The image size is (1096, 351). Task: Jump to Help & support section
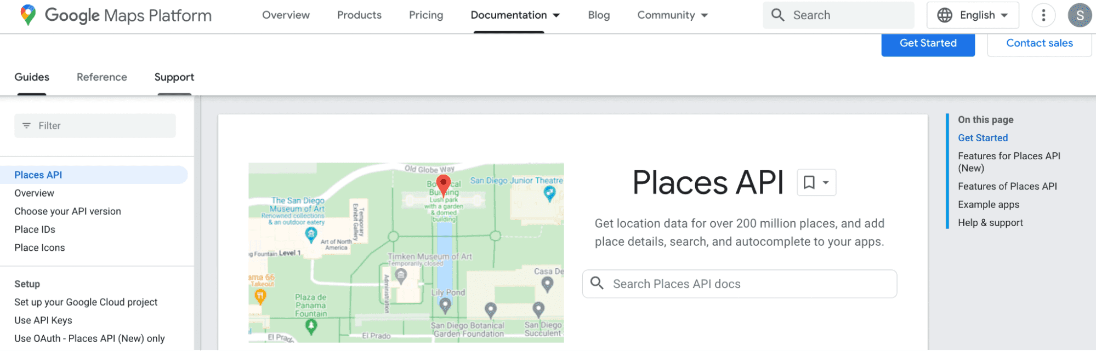click(x=990, y=223)
